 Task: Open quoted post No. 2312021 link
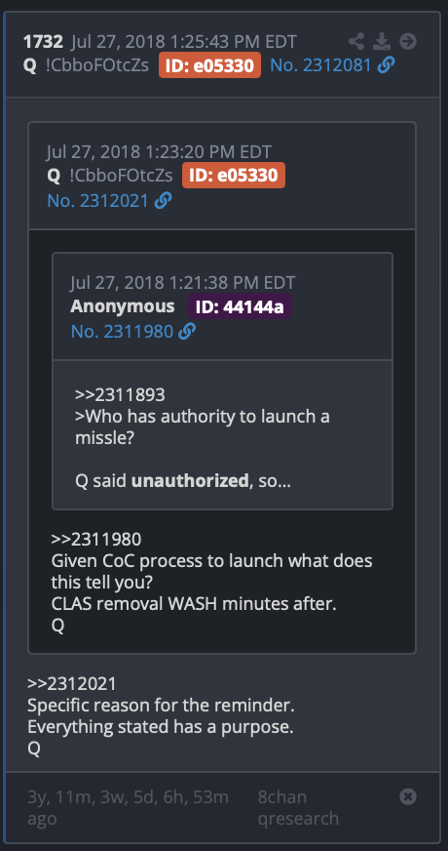tap(97, 201)
